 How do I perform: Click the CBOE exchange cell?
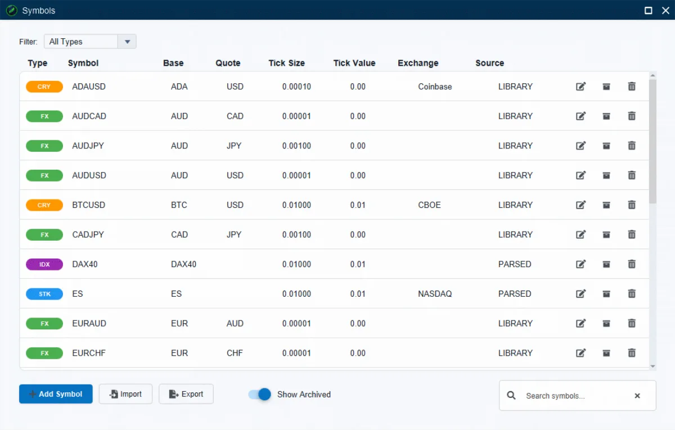430,205
